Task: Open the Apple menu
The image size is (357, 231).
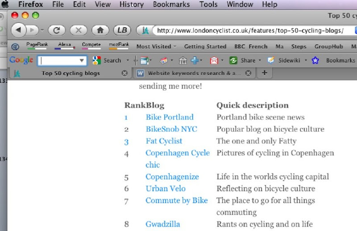Action: pyautogui.click(x=5, y=4)
